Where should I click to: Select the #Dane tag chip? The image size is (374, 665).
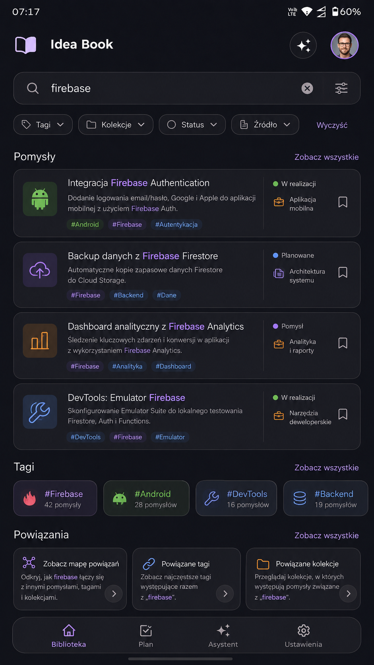coord(167,295)
